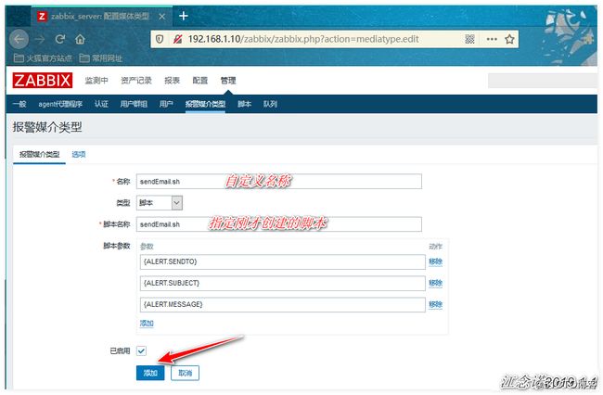Open the 火狐官方站点 bookmark folder

[x=43, y=58]
